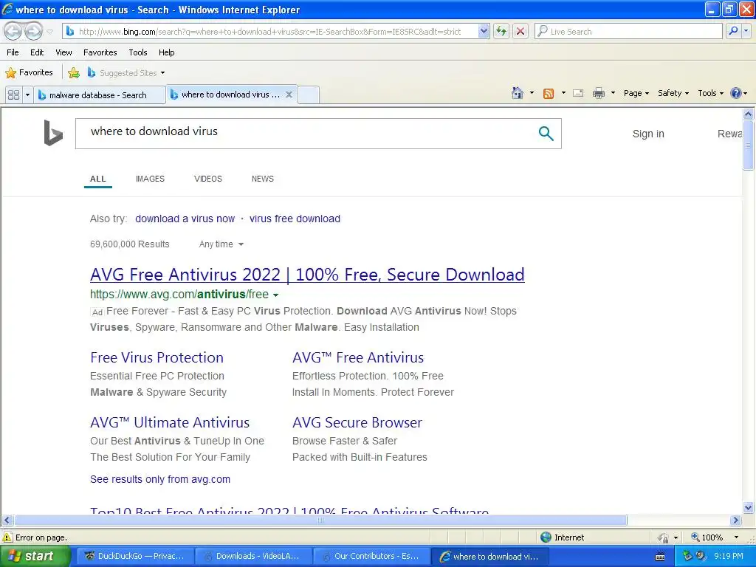Open the Favorites star button
This screenshot has width=756, height=567.
coord(29,73)
